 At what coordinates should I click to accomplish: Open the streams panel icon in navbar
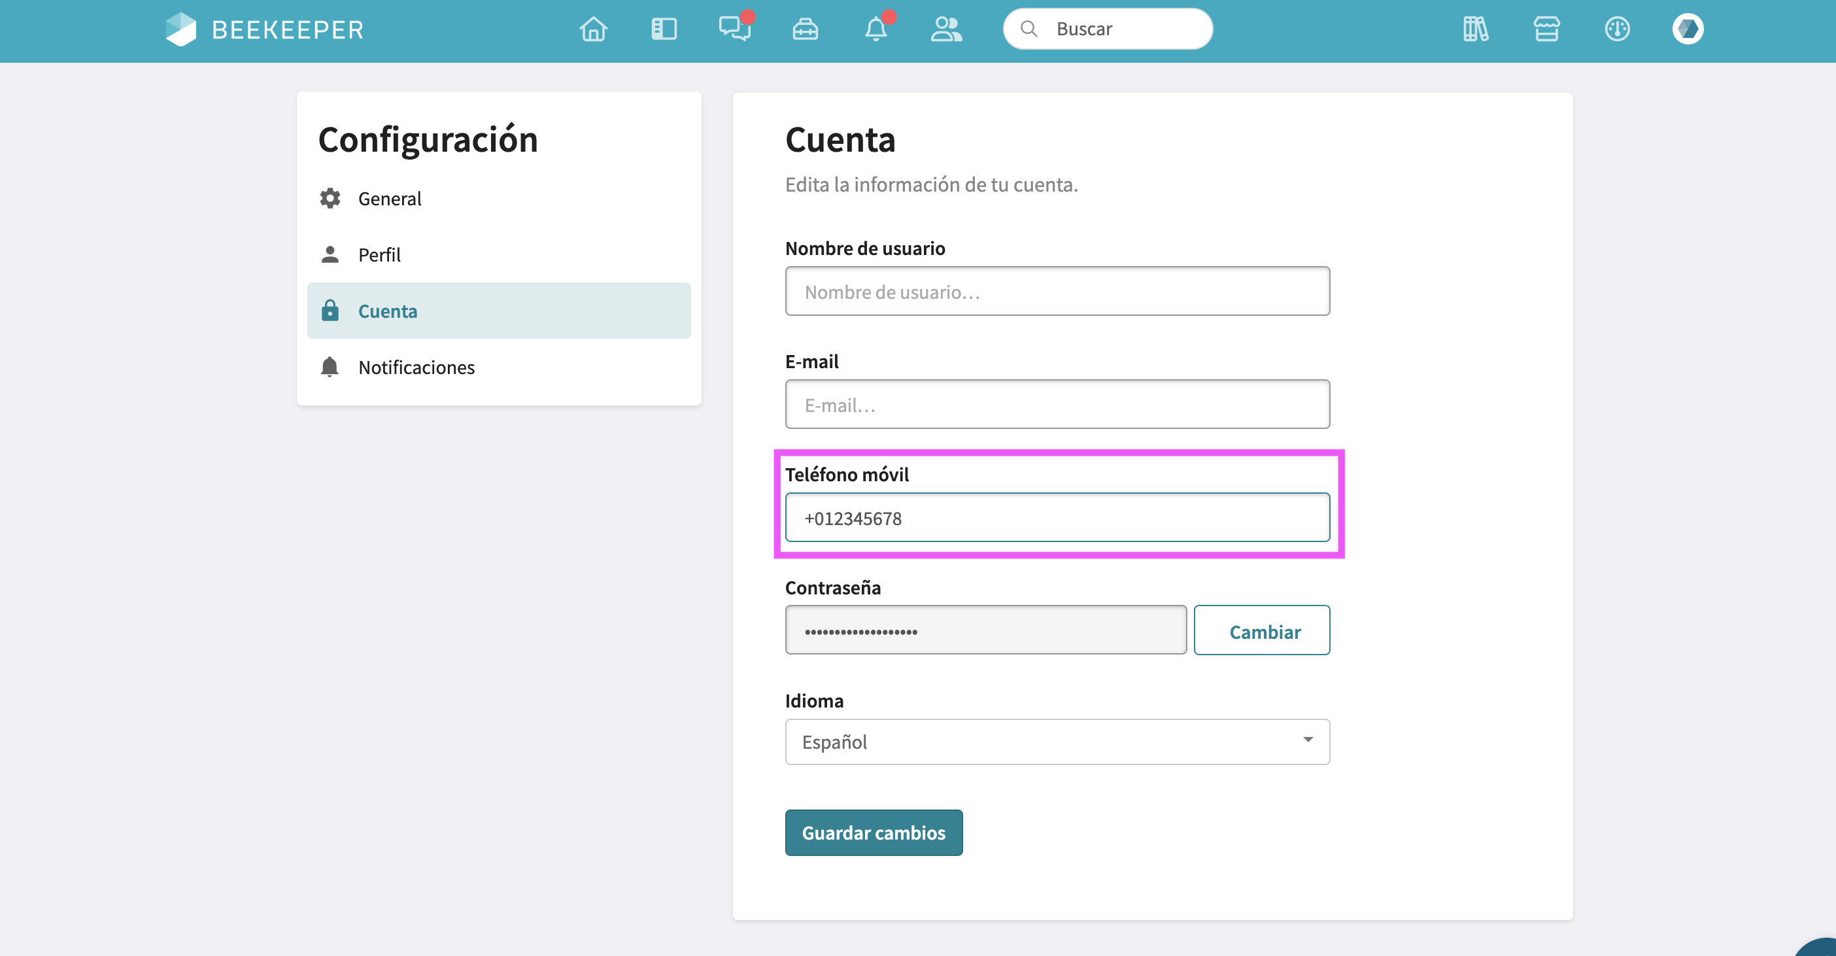tap(664, 29)
